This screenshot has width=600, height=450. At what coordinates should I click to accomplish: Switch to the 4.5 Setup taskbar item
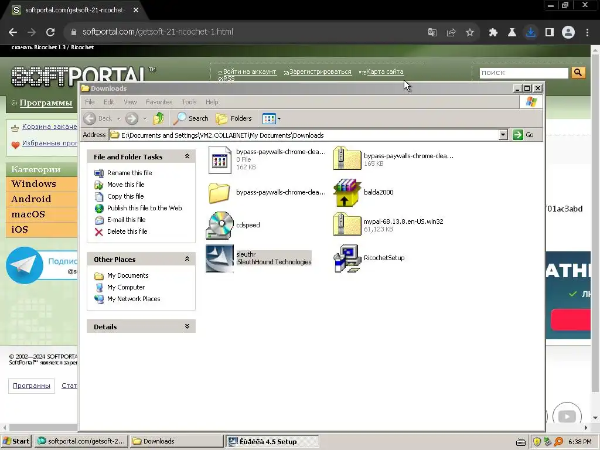[x=272, y=441]
